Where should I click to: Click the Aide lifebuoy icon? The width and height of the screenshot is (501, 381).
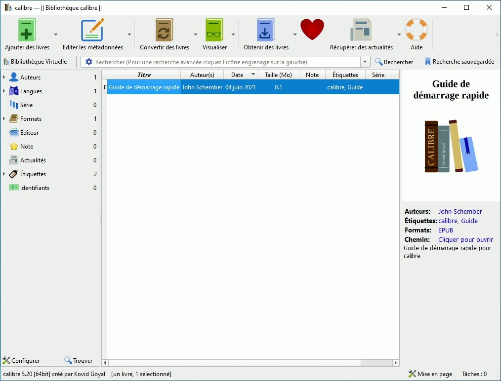click(416, 31)
